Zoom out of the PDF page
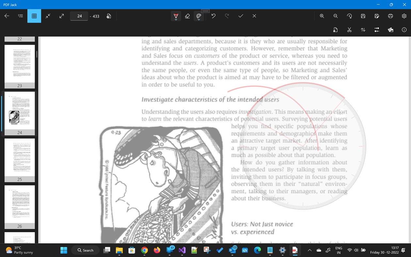The height and width of the screenshot is (257, 411). click(335, 16)
